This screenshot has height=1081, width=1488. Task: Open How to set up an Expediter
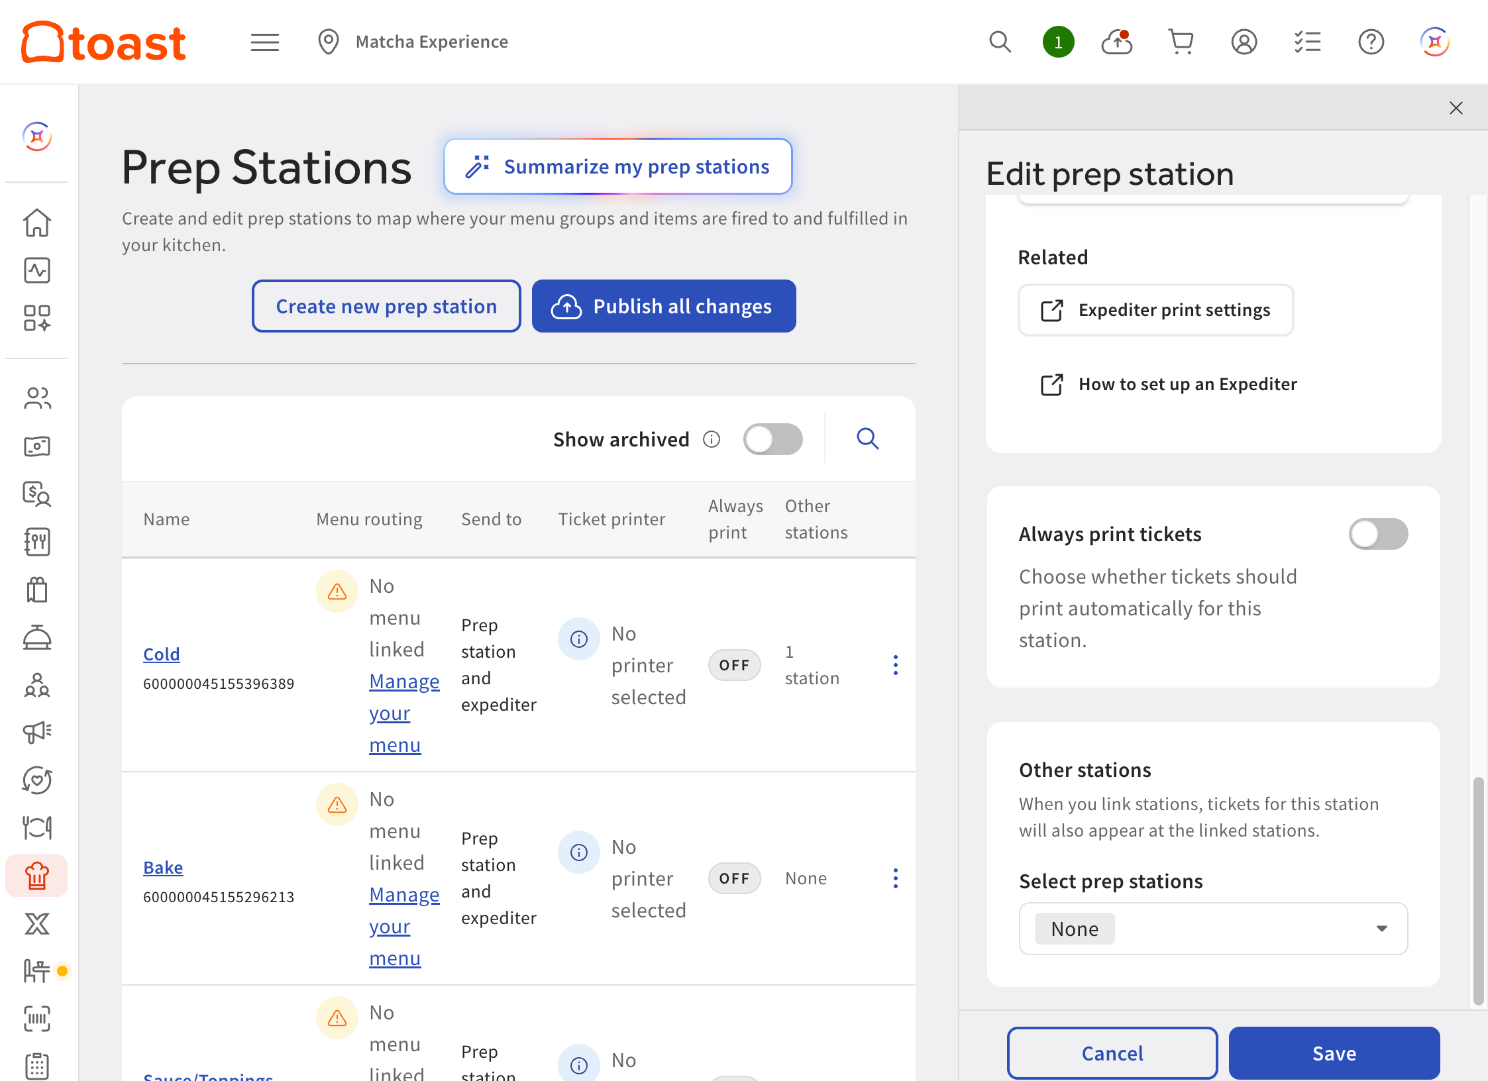[x=1169, y=384]
